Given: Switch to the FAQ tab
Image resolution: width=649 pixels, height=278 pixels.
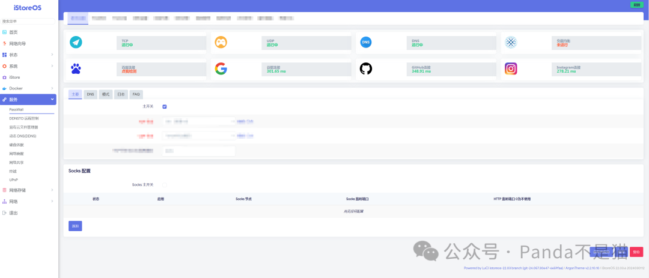Looking at the screenshot, I should pyautogui.click(x=136, y=94).
